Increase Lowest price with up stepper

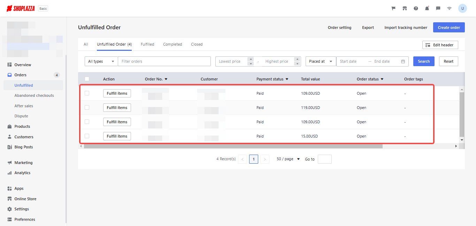[x=251, y=59]
